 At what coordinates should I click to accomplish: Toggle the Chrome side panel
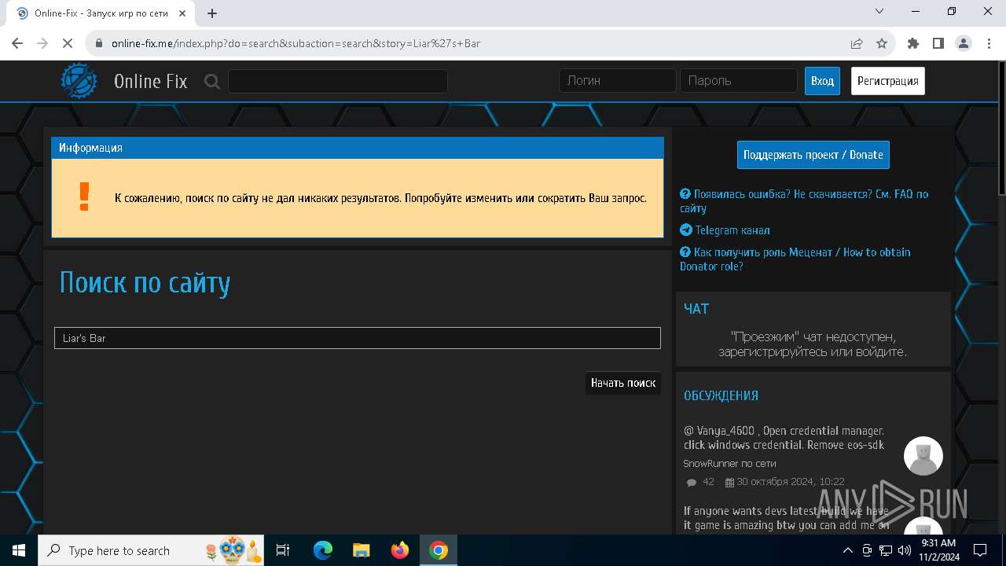pyautogui.click(x=938, y=43)
